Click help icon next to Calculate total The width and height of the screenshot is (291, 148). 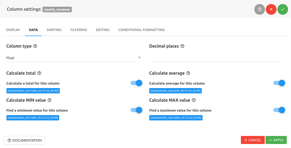click(x=39, y=73)
